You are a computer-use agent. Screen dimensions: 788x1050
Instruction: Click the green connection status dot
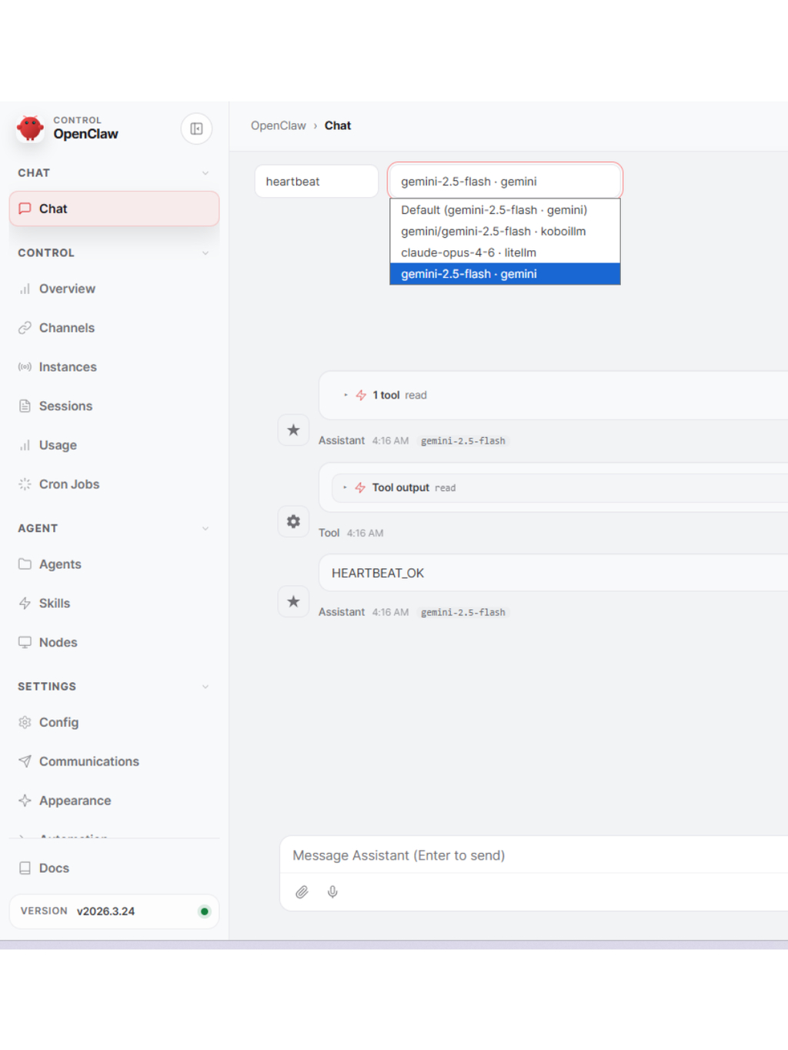(x=204, y=911)
